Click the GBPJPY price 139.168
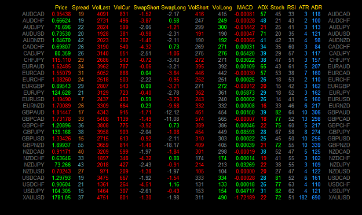This screenshot has width=362, height=215. tap(61, 132)
